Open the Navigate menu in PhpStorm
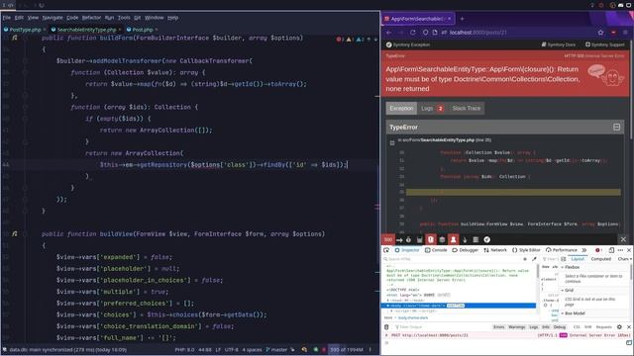This screenshot has height=356, width=634. (x=53, y=18)
